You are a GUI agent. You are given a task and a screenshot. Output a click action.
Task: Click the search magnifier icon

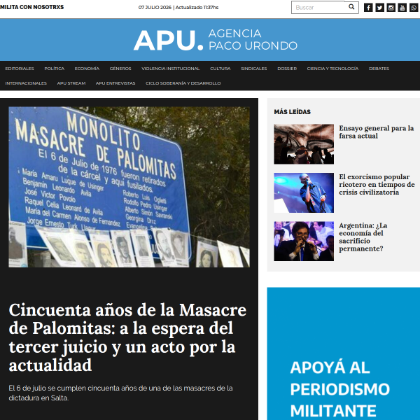click(x=351, y=7)
